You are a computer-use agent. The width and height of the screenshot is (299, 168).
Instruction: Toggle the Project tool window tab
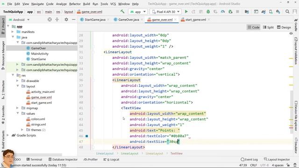point(3,26)
